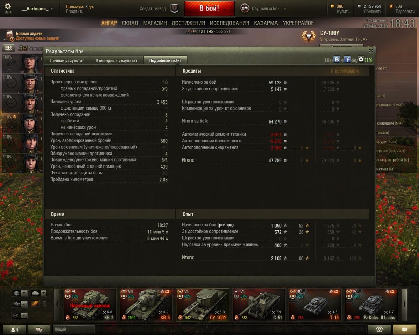
Task: Switch to Командный результат tab
Action: [117, 60]
